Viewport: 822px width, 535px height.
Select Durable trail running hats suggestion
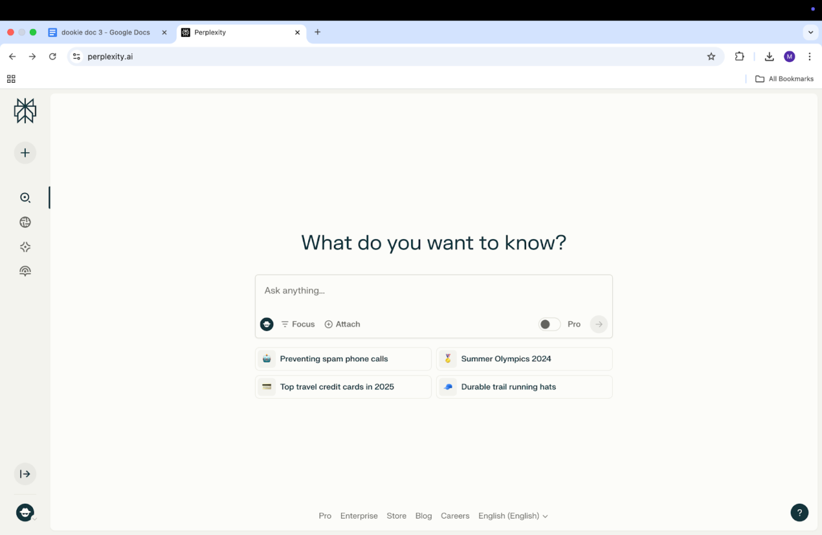(x=524, y=387)
